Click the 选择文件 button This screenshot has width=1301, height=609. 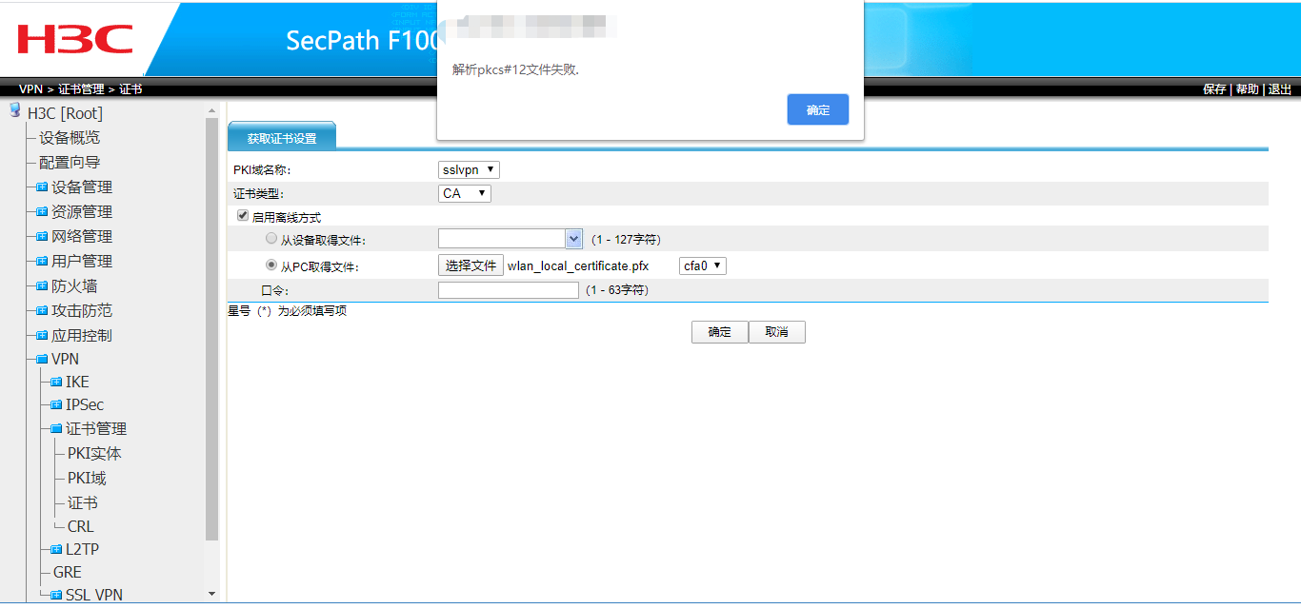(x=470, y=266)
